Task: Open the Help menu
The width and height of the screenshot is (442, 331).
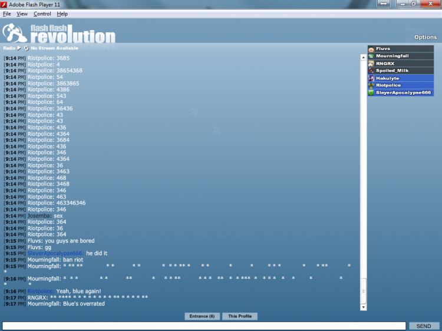Action: point(62,14)
